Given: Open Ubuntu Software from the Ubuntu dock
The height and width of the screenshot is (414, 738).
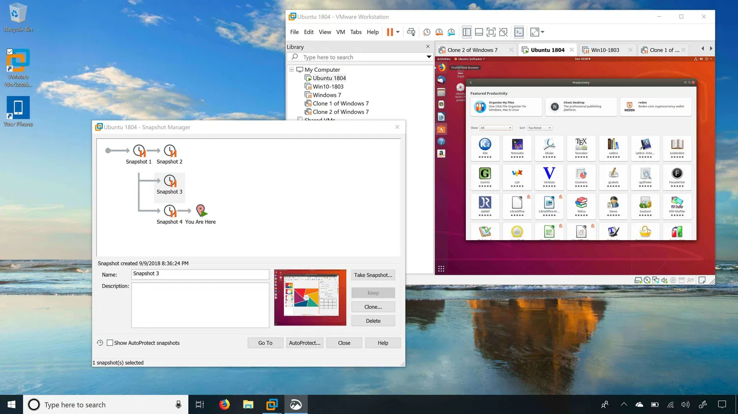Looking at the screenshot, I should coord(441,130).
